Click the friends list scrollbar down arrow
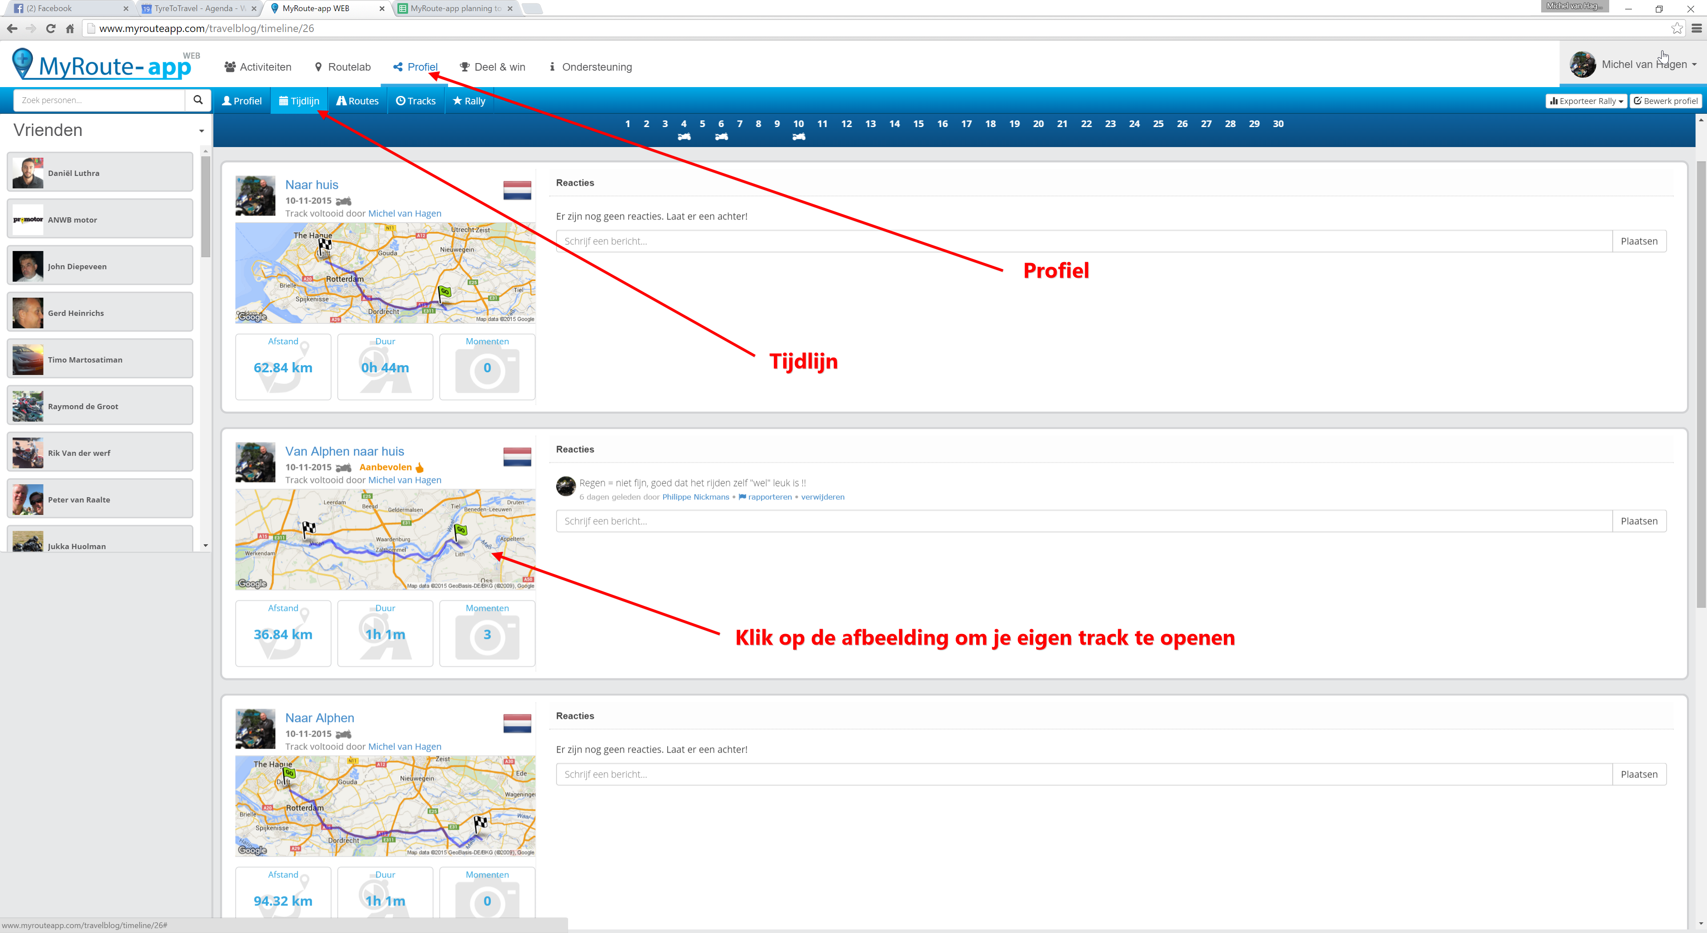Screen dimensions: 1707x933 point(205,546)
